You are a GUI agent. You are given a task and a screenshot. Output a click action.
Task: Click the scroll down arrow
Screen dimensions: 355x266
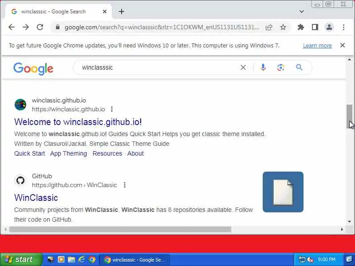pos(349,221)
